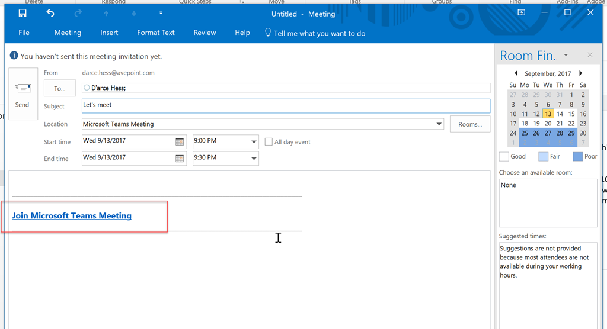Undo the last action
The height and width of the screenshot is (329, 607).
(50, 14)
